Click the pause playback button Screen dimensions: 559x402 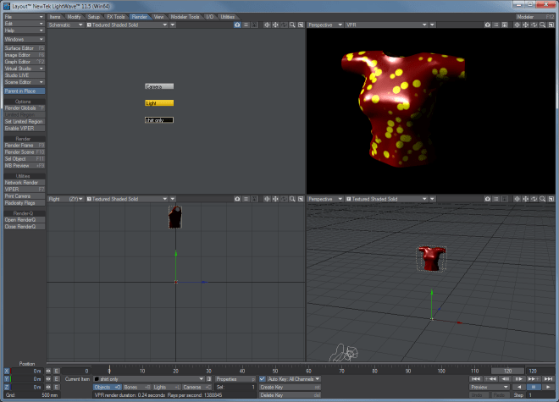tap(534, 387)
